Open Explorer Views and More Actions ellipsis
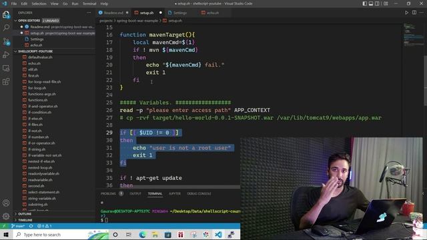Screen dimensions: 427x240 (89, 13)
